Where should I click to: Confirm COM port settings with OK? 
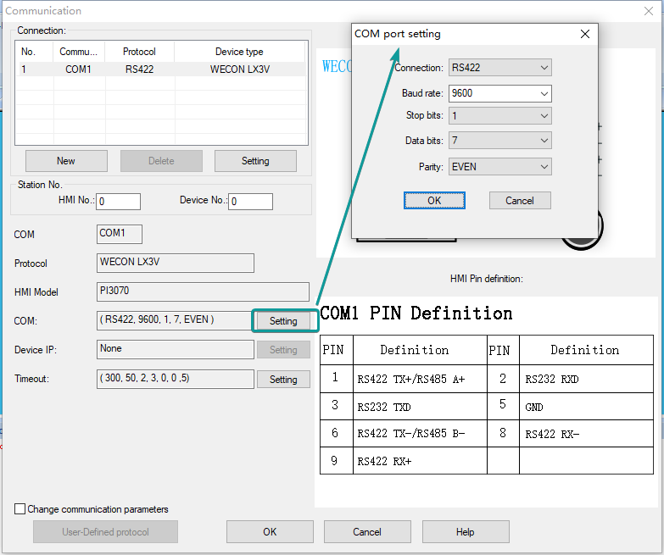point(434,201)
